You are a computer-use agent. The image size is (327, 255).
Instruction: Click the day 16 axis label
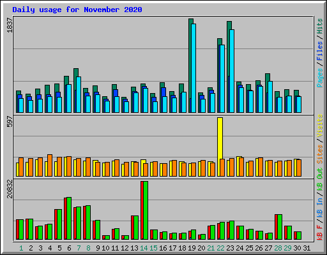163,248
